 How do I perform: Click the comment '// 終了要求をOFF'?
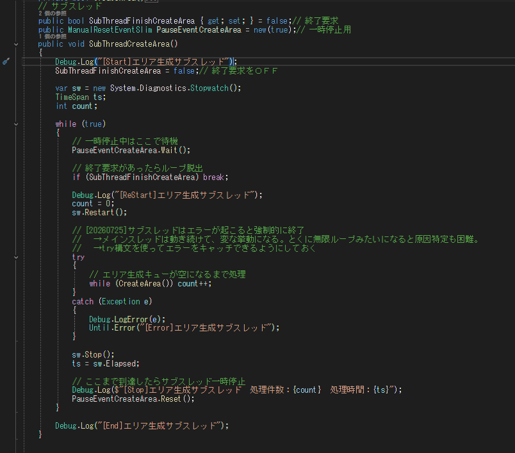238,71
